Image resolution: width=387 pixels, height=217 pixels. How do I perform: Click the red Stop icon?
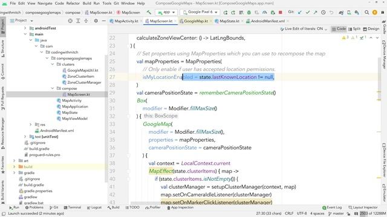click(x=281, y=12)
